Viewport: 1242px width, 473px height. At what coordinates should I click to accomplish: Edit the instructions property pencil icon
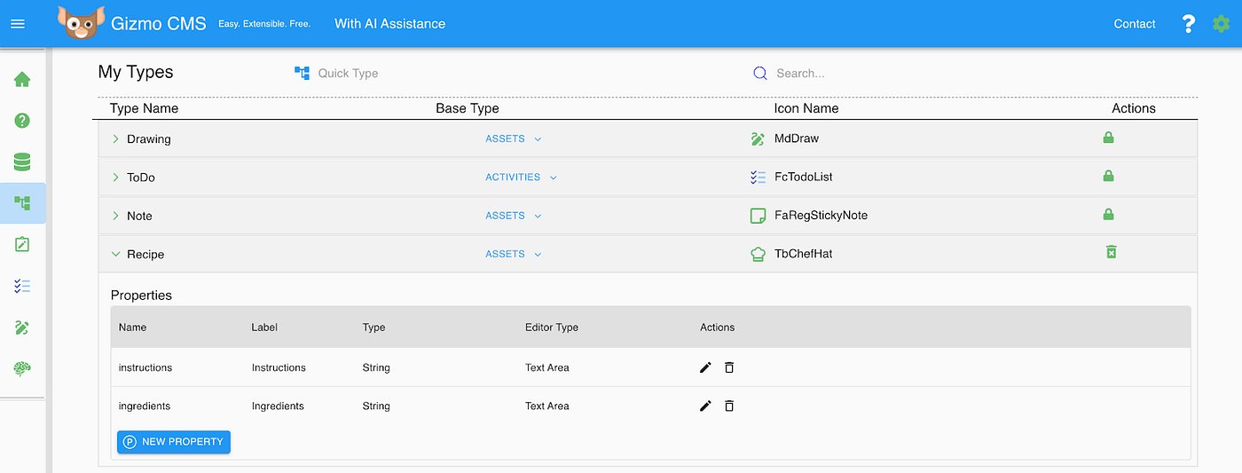(x=705, y=367)
